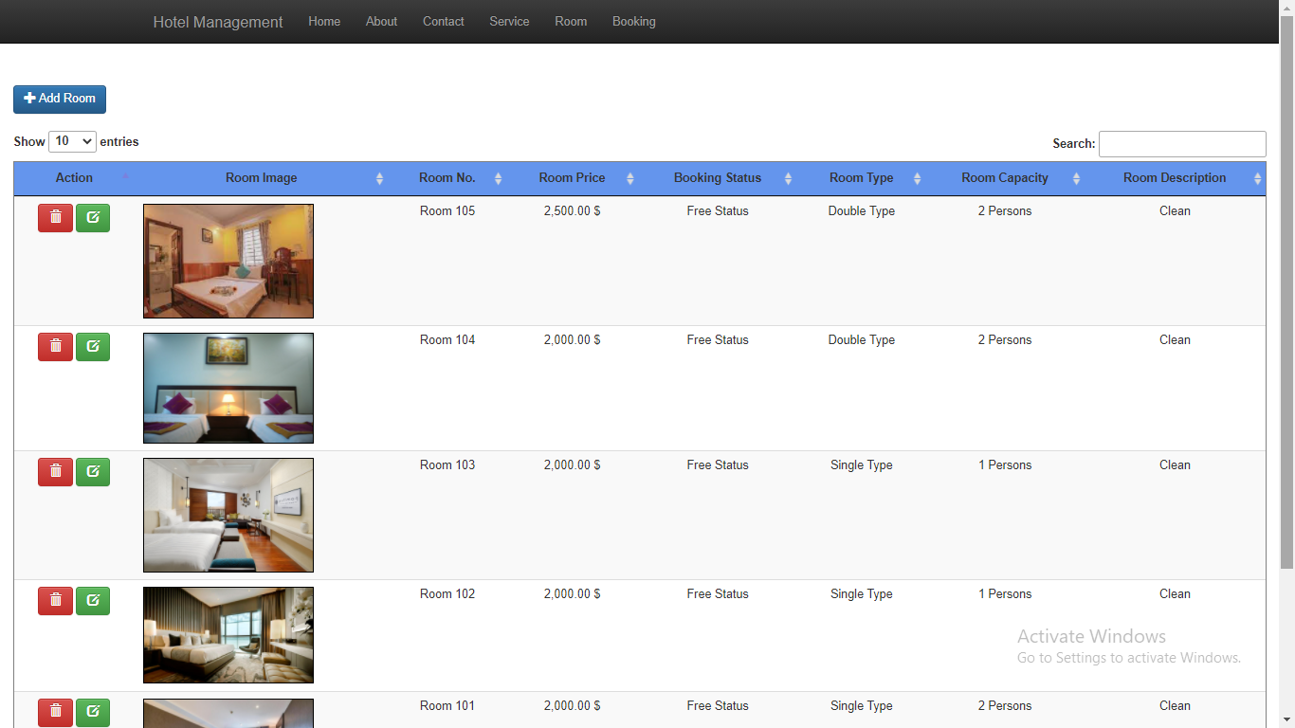Edit Room 101 using its edit icon
This screenshot has height=728, width=1295.
pos(92,712)
